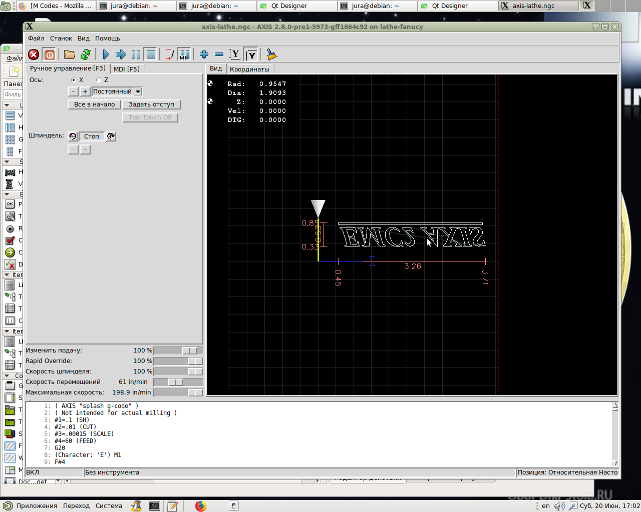Click Horizontal Layout icon in Qt Designer
The height and width of the screenshot is (512, 641).
coord(10,127)
